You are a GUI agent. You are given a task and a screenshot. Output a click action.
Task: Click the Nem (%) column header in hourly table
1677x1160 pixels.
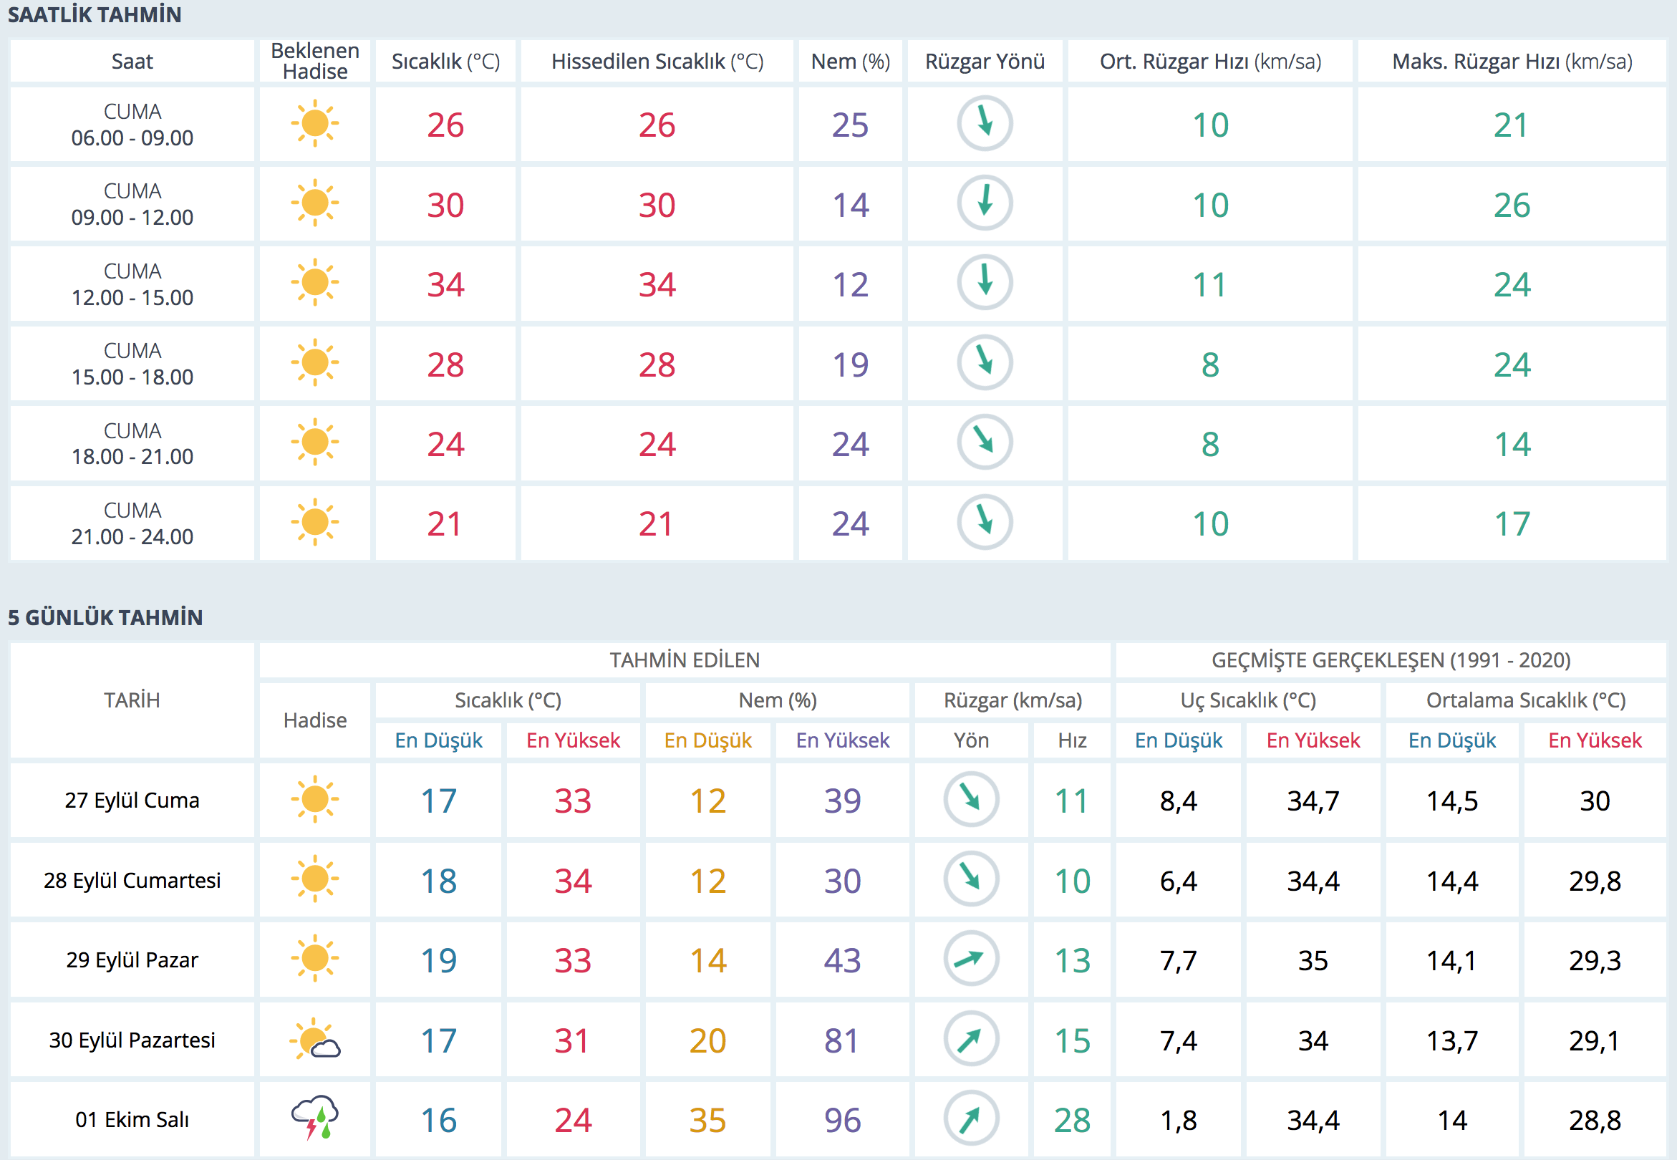(x=850, y=62)
